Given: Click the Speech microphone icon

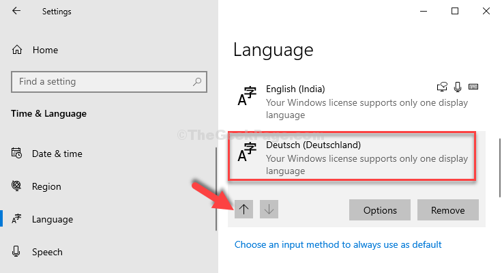Looking at the screenshot, I should 16,252.
